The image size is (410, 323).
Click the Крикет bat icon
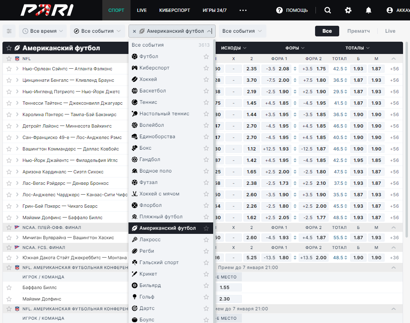point(134,274)
